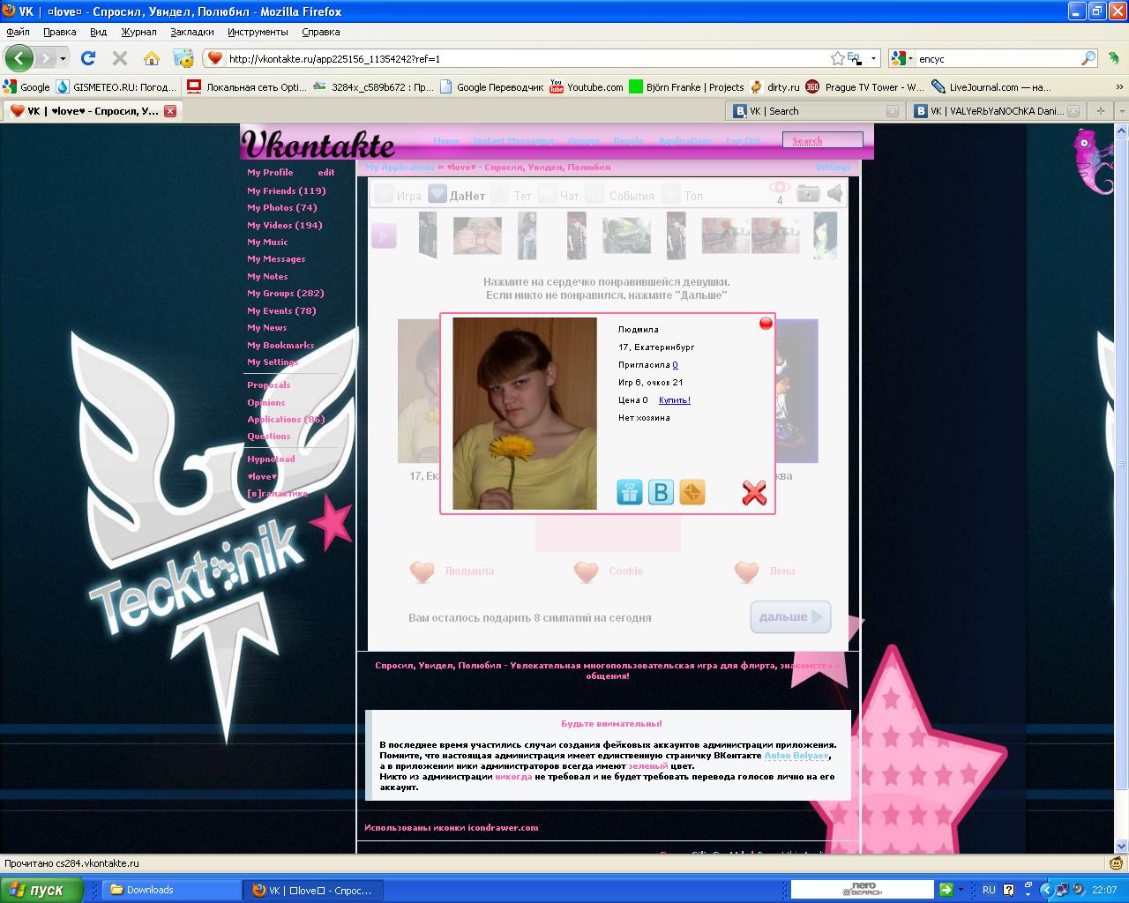The width and height of the screenshot is (1129, 903).
Task: Open the Топ tab in the app
Action: (x=683, y=195)
